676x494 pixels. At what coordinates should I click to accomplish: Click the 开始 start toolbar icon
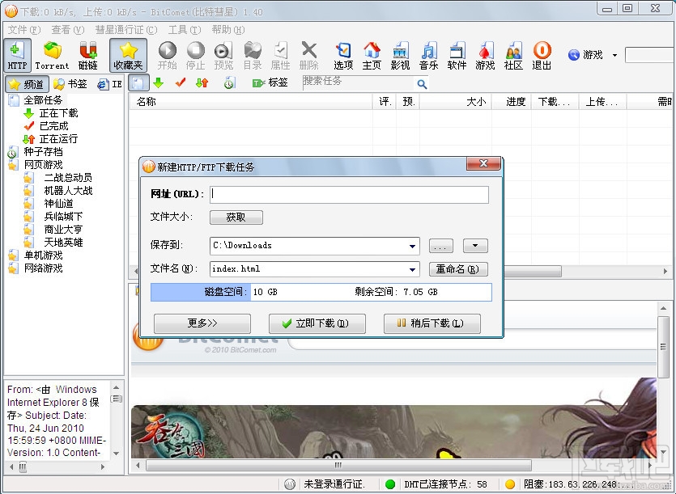pyautogui.click(x=168, y=55)
